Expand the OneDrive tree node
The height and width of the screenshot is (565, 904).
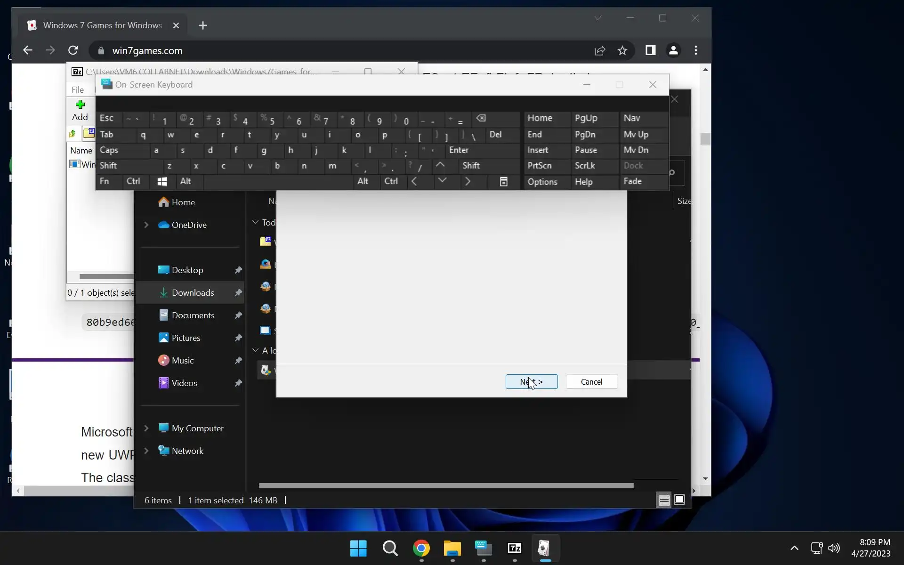pyautogui.click(x=146, y=225)
